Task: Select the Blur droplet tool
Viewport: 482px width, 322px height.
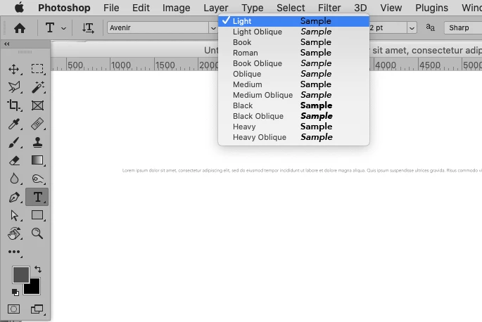Action: (x=14, y=179)
